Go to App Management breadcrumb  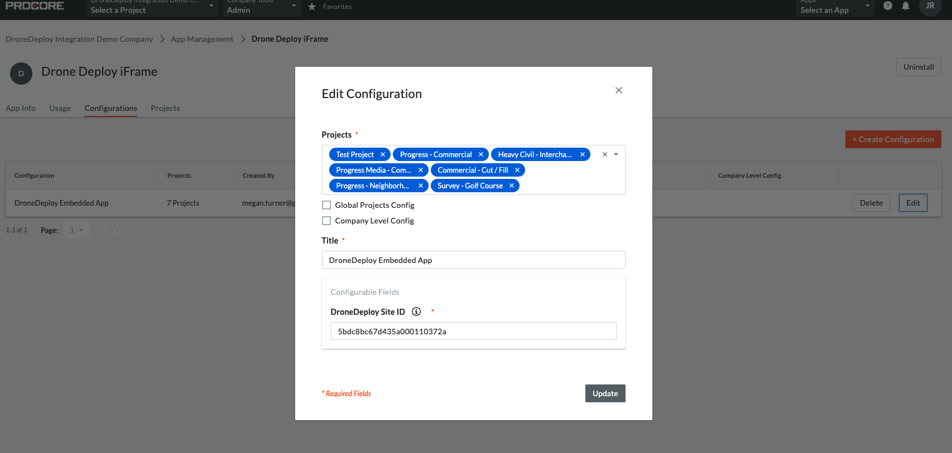[202, 39]
